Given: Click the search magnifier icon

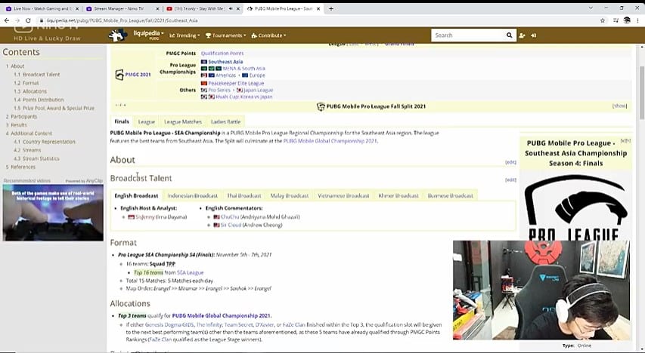Looking at the screenshot, I should (509, 35).
